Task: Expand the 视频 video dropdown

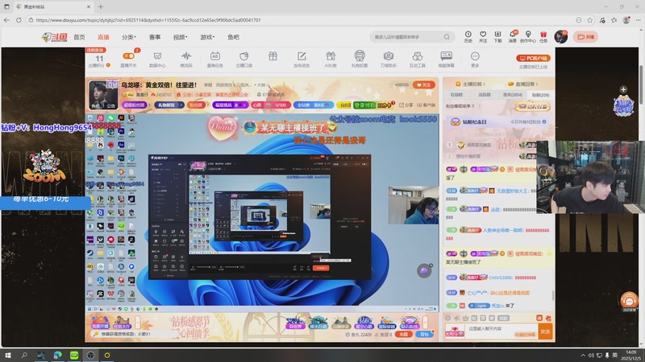Action: click(x=180, y=37)
